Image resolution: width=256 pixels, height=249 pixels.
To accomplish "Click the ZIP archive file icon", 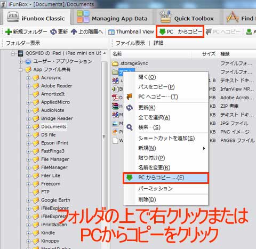I will (x=115, y=106).
